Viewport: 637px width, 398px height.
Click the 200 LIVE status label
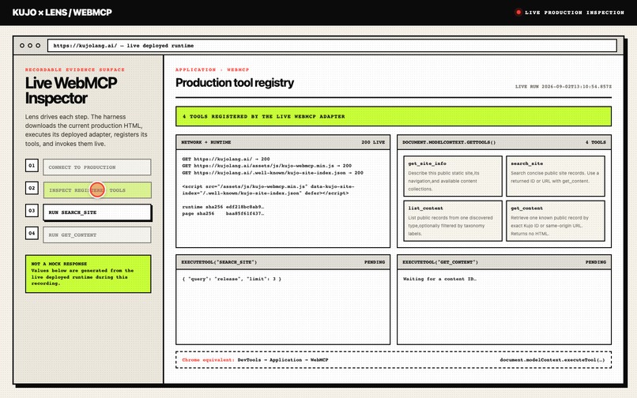(373, 143)
